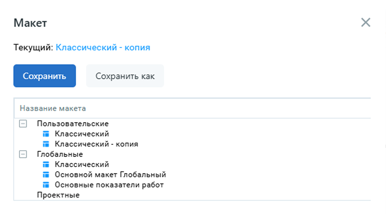
Task: Select the Классический layout under Пользовательские
Action: pos(82,133)
